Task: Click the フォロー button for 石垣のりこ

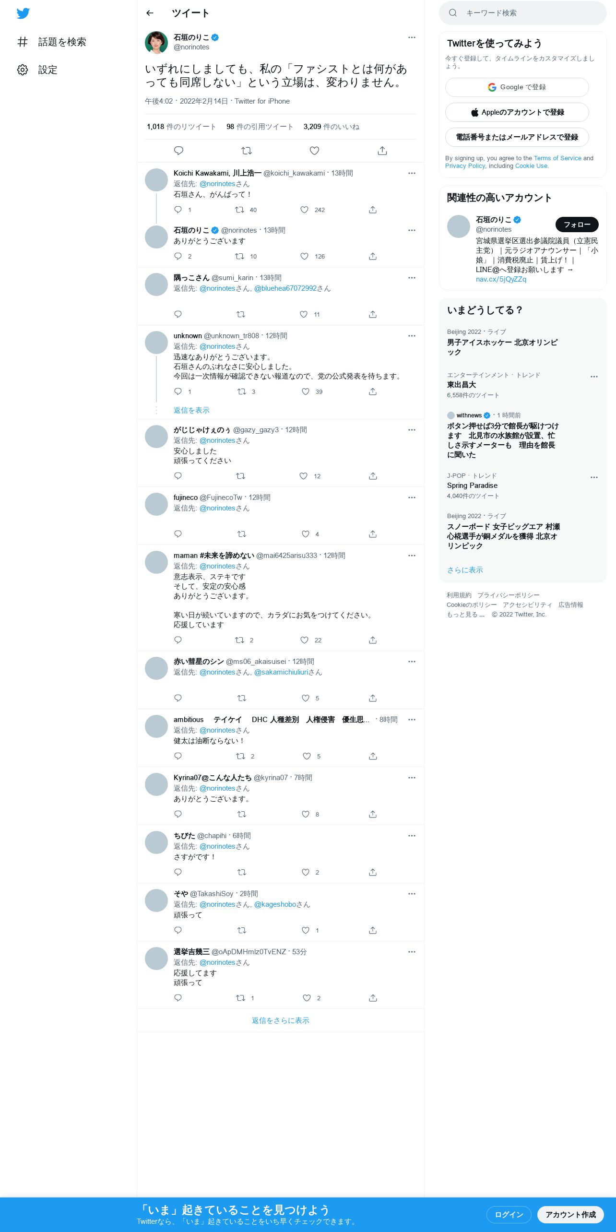Action: [577, 225]
